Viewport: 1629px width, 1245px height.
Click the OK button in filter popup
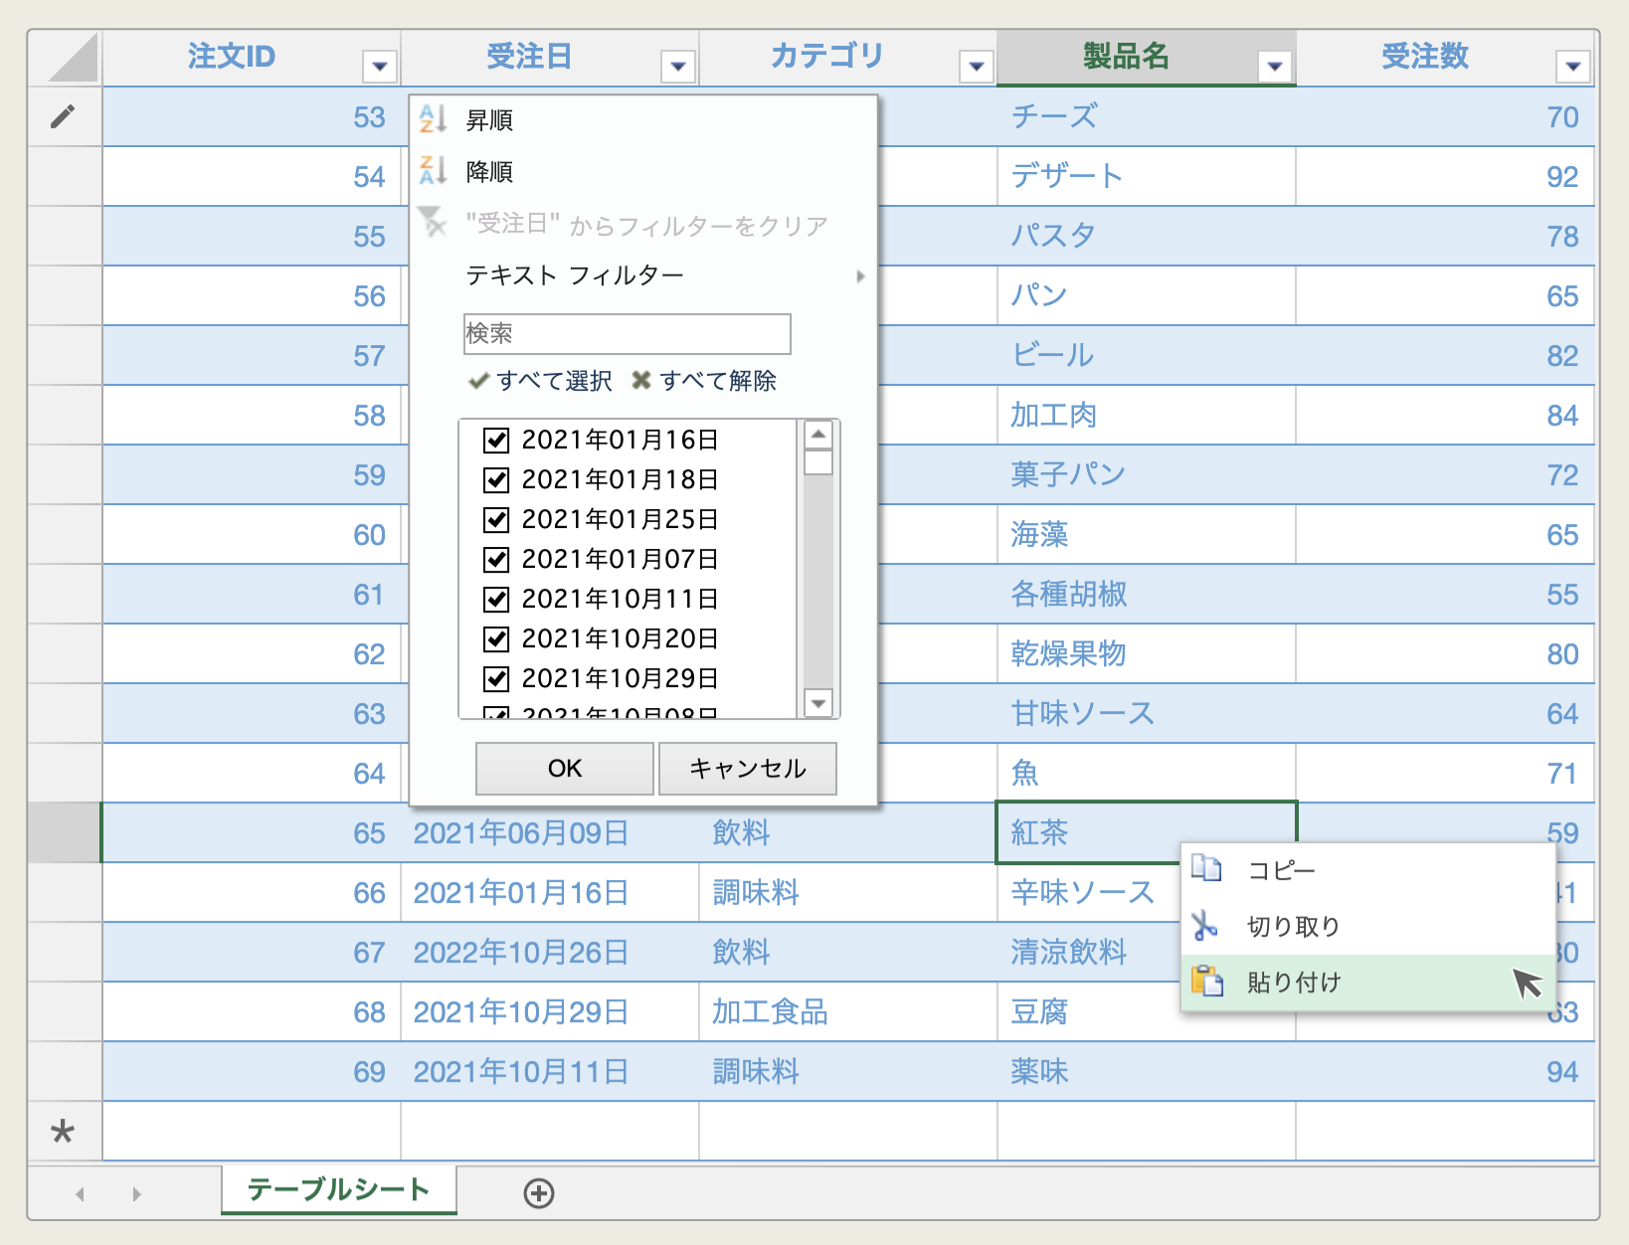[564, 768]
